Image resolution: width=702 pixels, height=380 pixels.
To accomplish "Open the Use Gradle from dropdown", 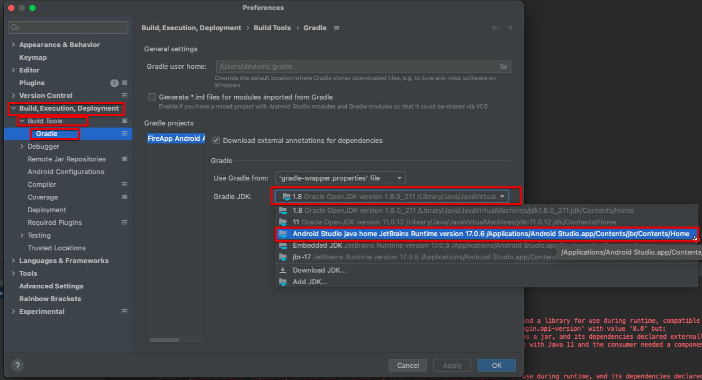I will click(x=340, y=178).
